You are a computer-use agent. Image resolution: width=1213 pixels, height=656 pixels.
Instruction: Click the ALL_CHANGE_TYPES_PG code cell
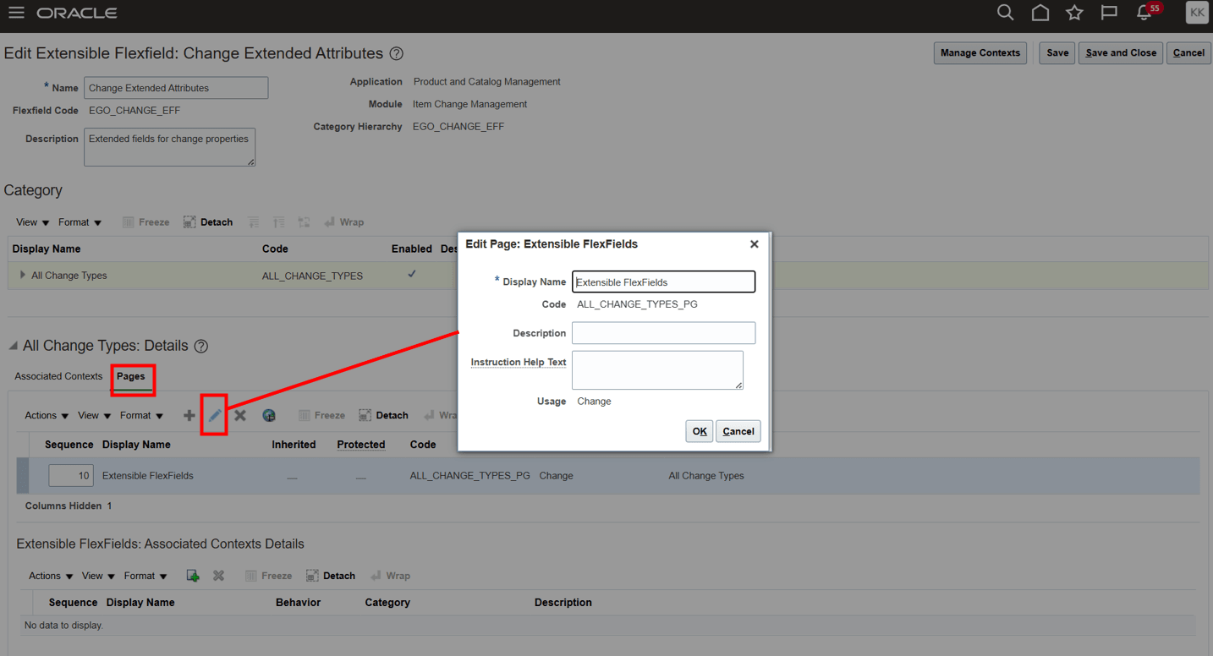pyautogui.click(x=470, y=476)
